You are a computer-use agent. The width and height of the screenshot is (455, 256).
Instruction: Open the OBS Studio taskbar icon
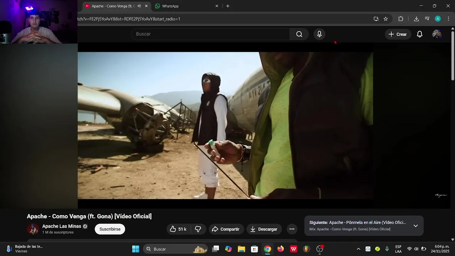click(320, 249)
